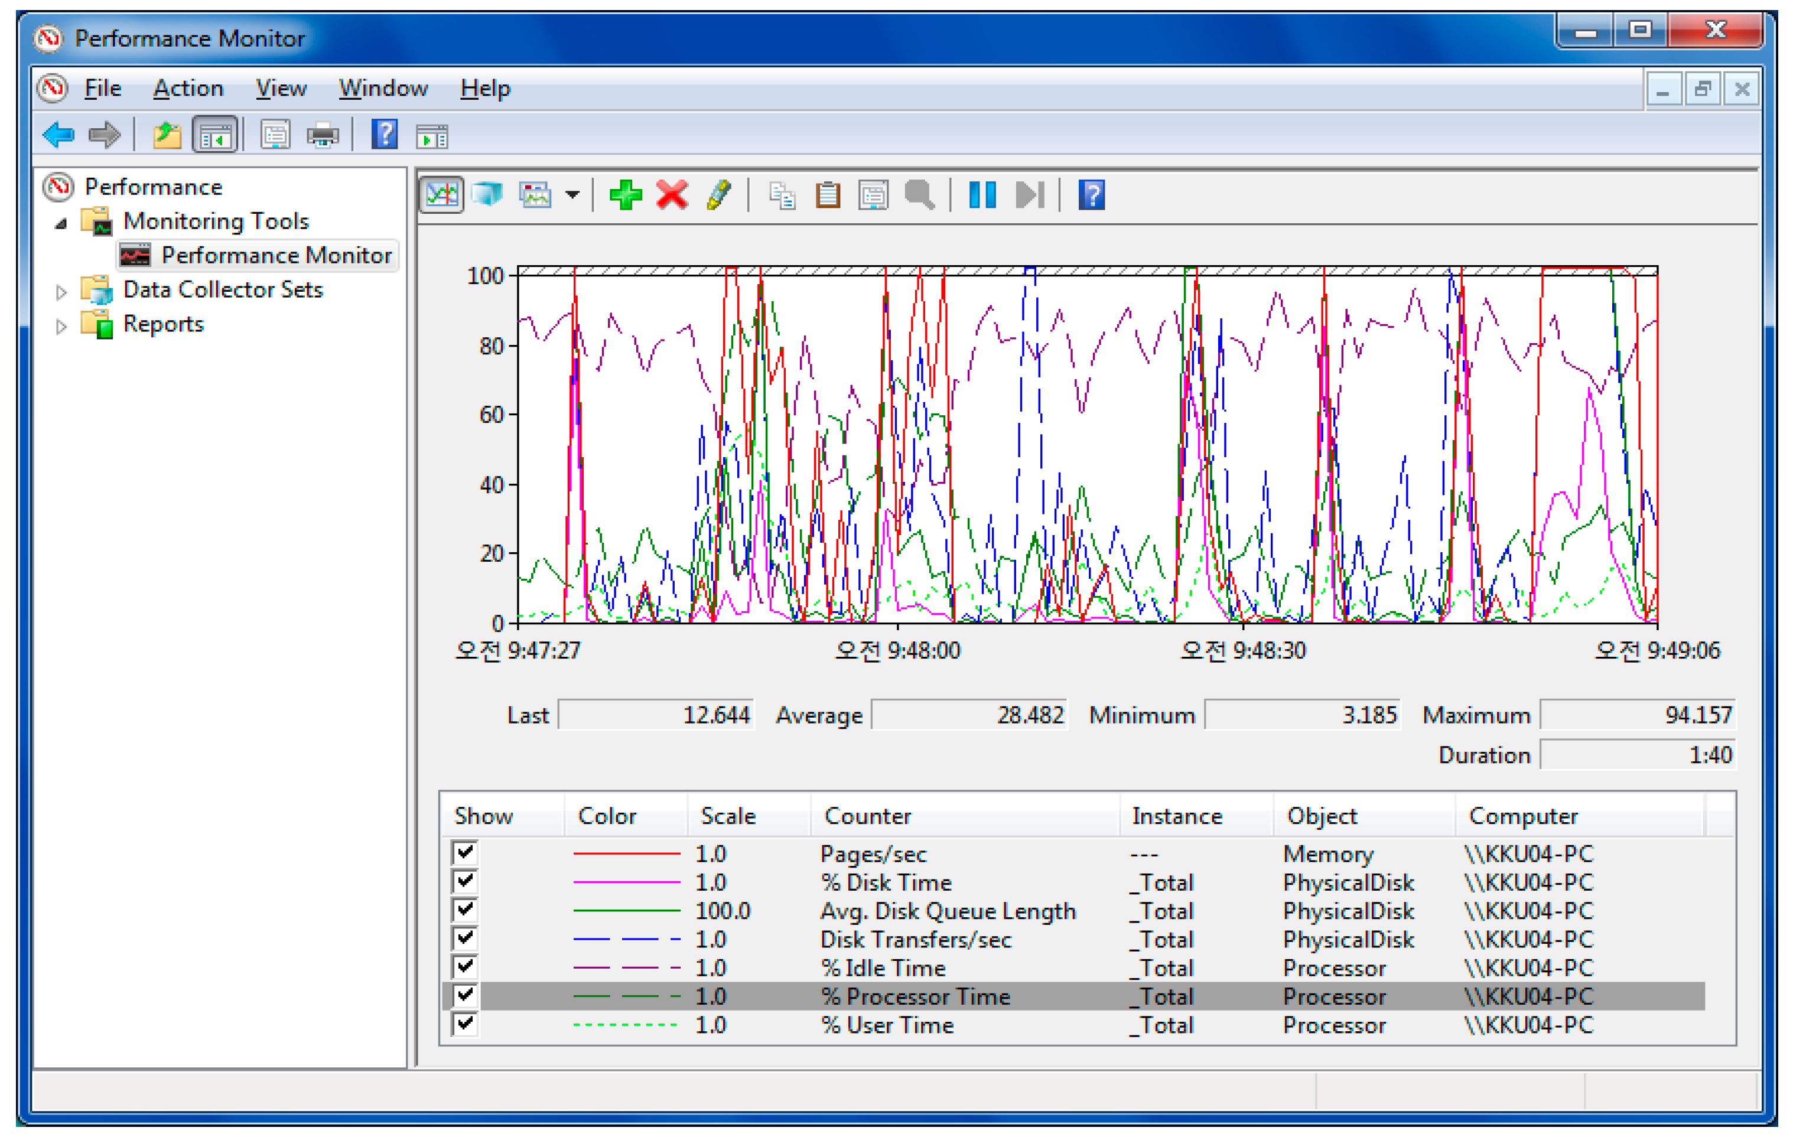Sort by the Instance column header
1793x1134 pixels.
(x=1197, y=816)
